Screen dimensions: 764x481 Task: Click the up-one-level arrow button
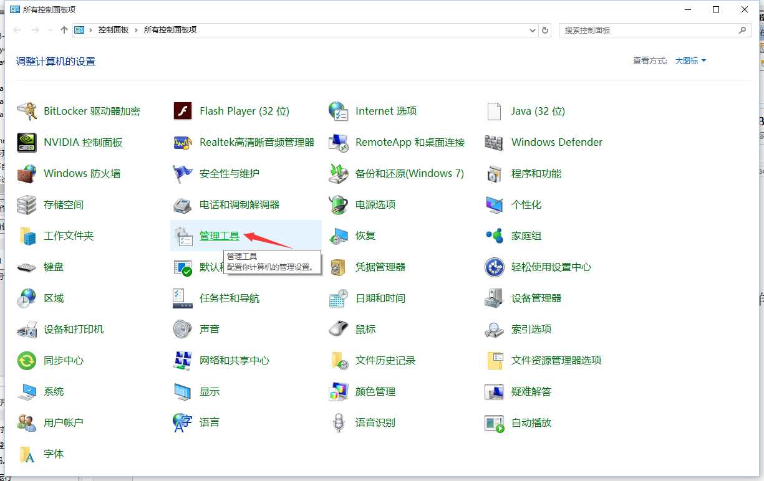[64, 30]
